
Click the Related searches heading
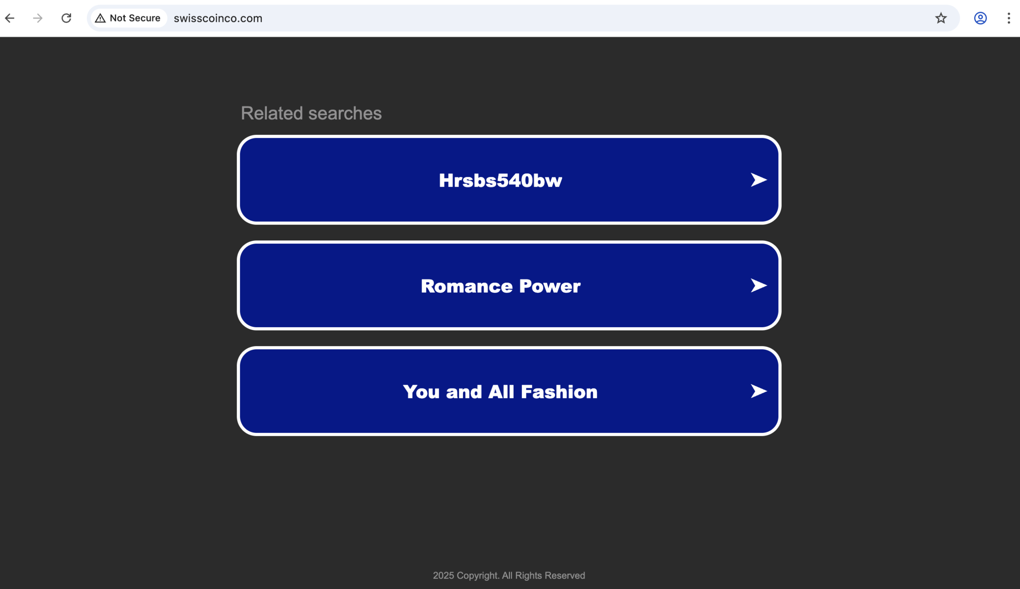(311, 113)
